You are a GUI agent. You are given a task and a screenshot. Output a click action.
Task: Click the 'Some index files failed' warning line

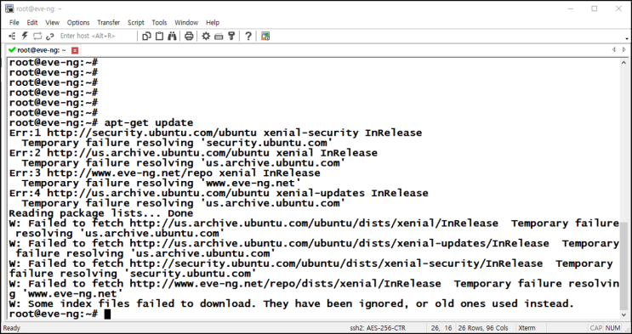(x=291, y=303)
